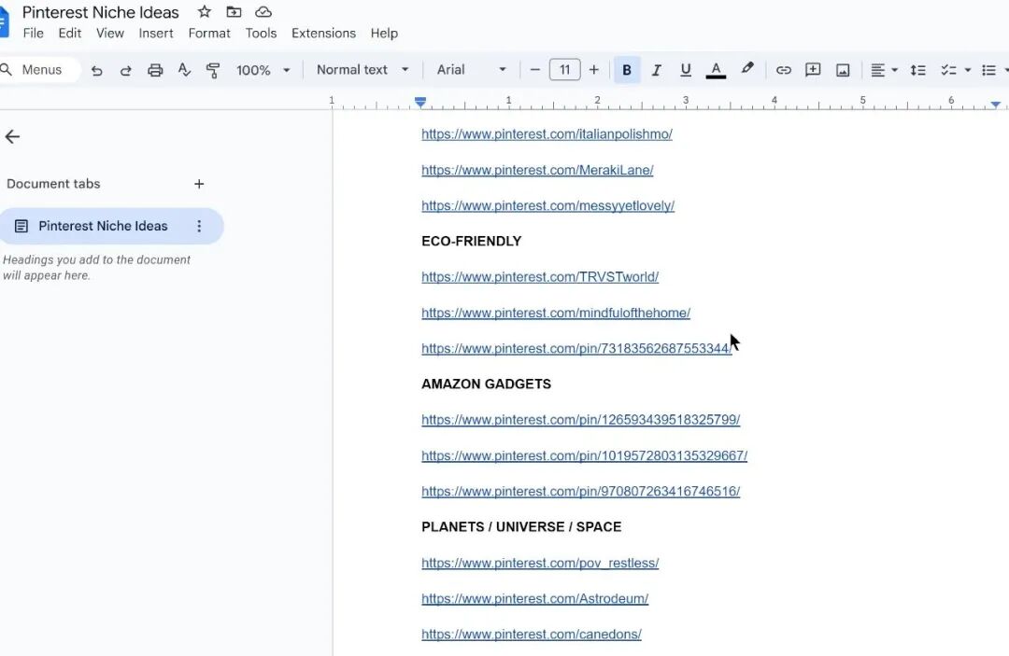This screenshot has width=1009, height=656.
Task: Collapse the tabs sidebar with back arrow
Action: [x=12, y=136]
